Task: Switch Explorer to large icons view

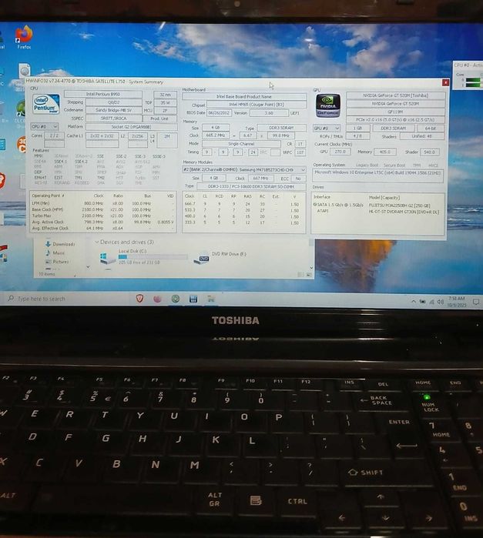Action: click(308, 275)
